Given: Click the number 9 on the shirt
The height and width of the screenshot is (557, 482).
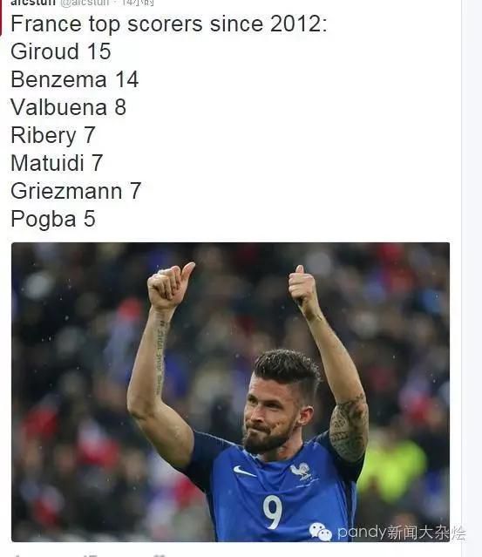Looking at the screenshot, I should coord(273,512).
